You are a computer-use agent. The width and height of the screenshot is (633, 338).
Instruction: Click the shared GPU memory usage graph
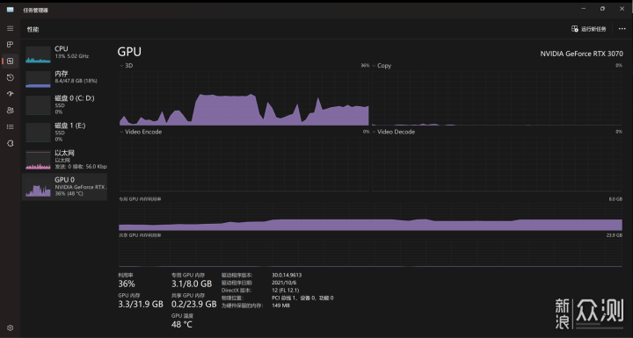(371, 253)
